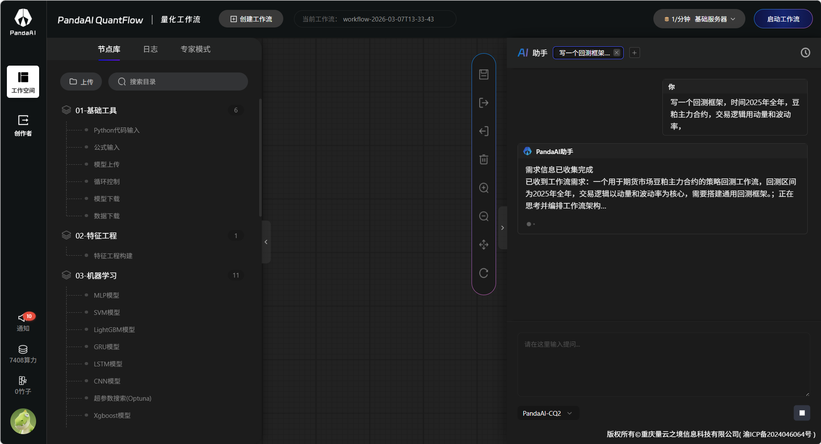The height and width of the screenshot is (444, 821).
Task: Select the Python代码输入 node
Action: coord(116,130)
